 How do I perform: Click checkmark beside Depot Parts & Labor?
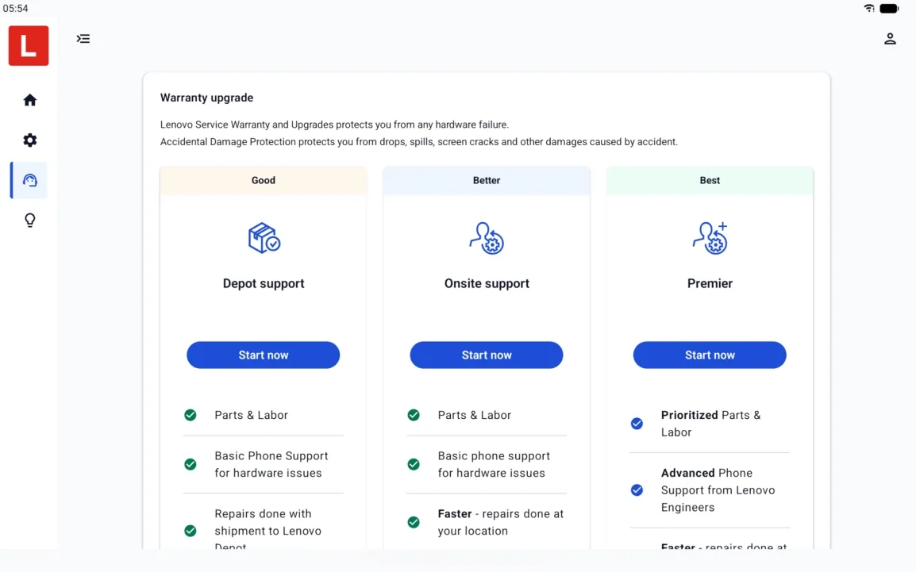coord(191,415)
